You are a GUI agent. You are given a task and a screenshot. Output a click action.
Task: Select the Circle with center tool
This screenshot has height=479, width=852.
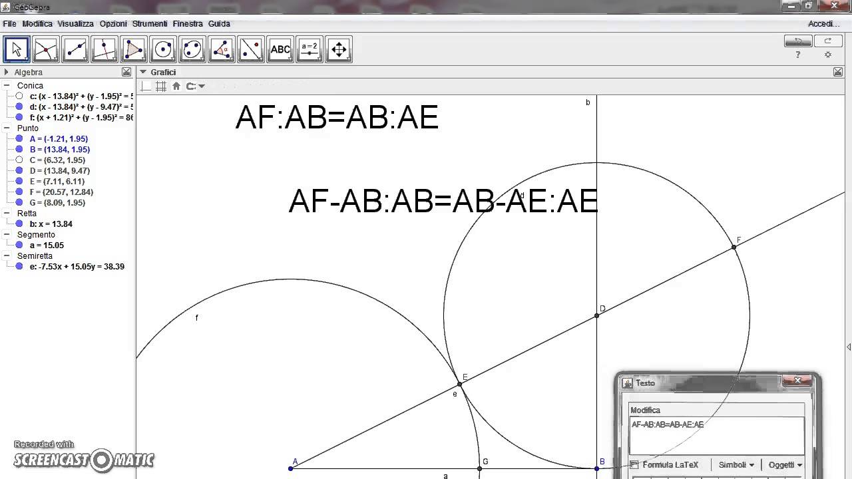[163, 49]
